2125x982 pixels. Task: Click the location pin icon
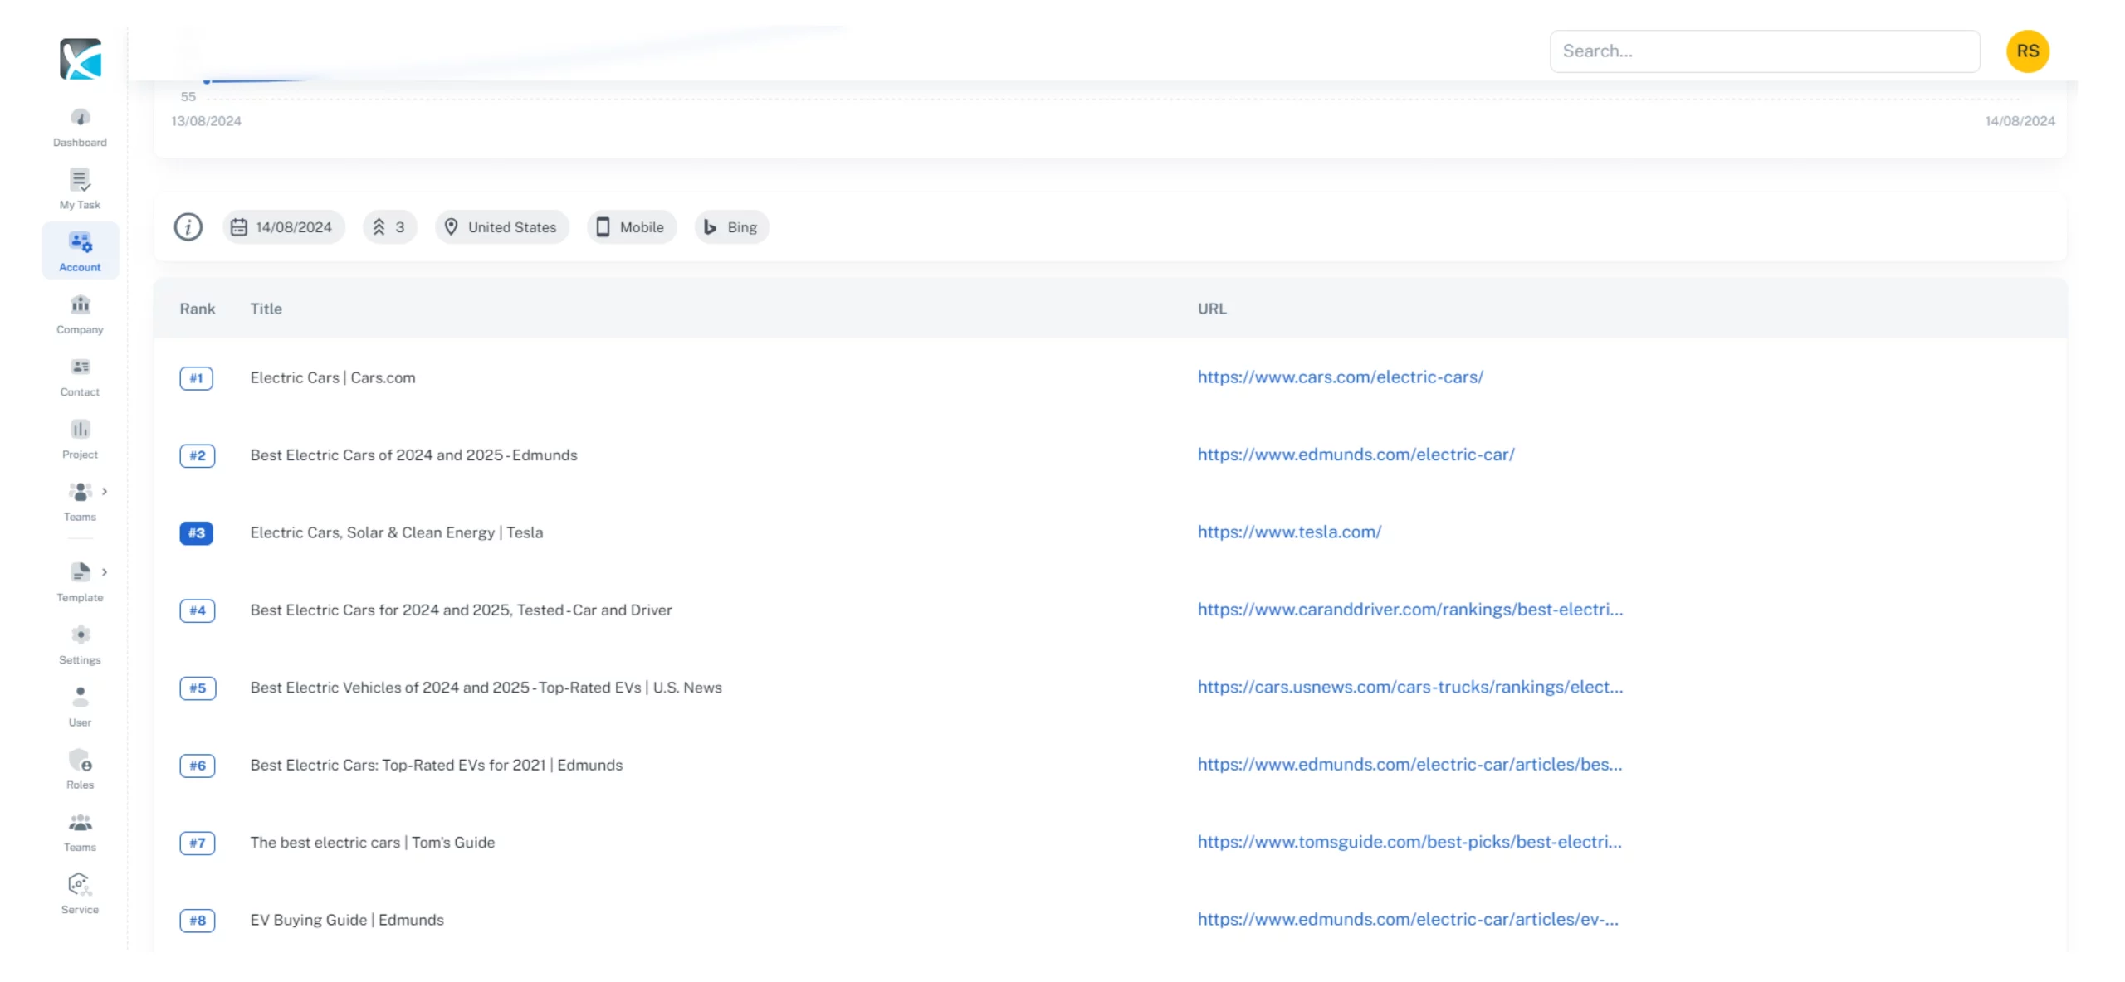coord(451,226)
